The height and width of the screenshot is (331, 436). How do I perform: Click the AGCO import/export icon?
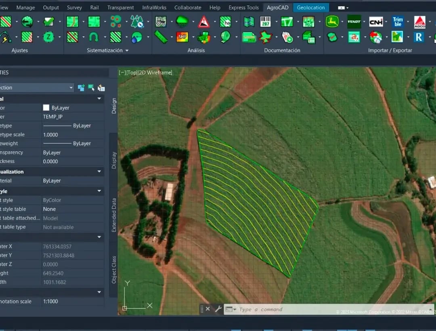[419, 22]
